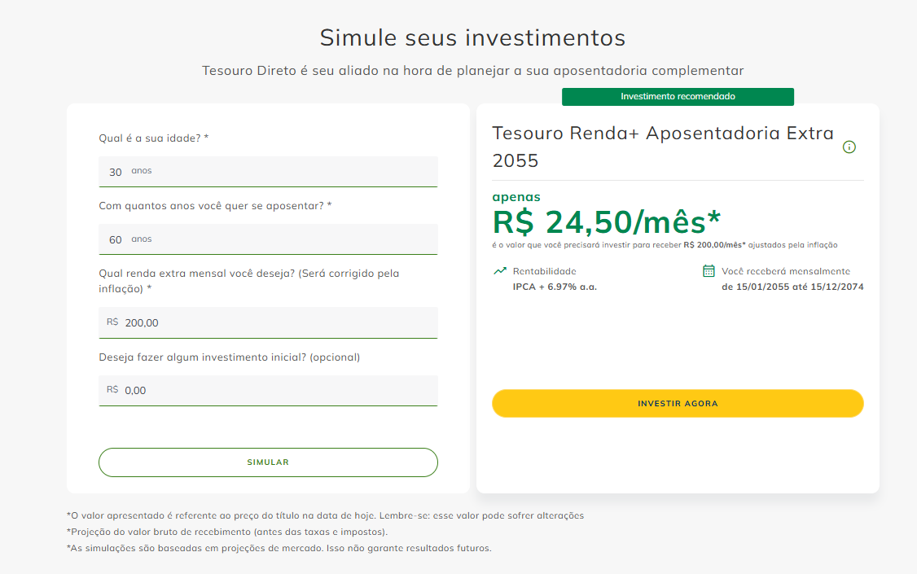
Task: Click the 'Qual renda extra mensal' question label
Action: [x=249, y=281]
